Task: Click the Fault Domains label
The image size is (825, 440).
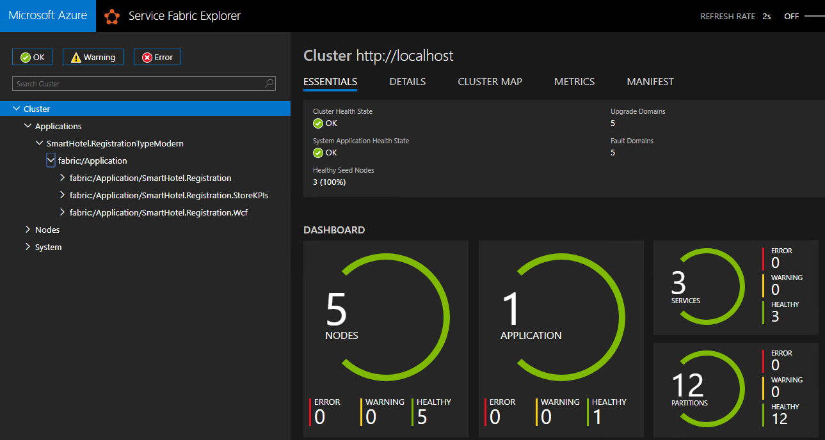Action: [x=632, y=141]
